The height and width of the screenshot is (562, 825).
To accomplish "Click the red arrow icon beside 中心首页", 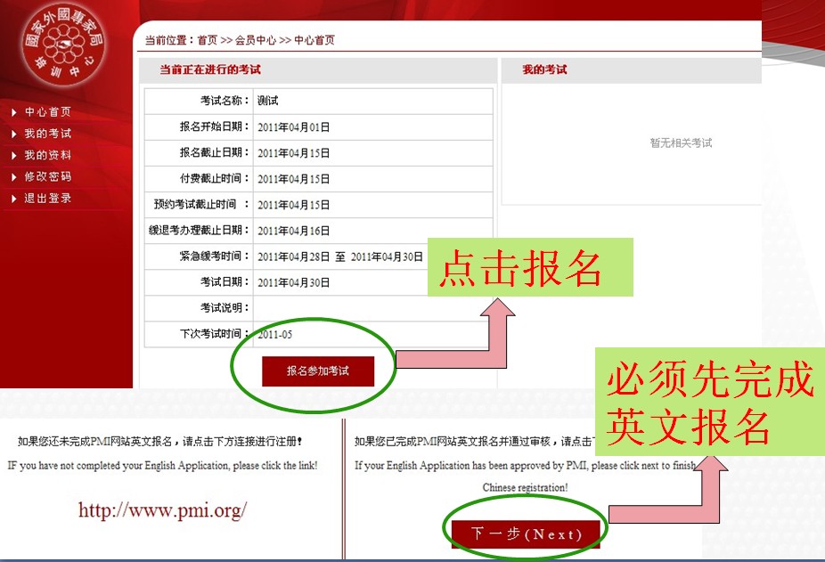I will [x=16, y=112].
